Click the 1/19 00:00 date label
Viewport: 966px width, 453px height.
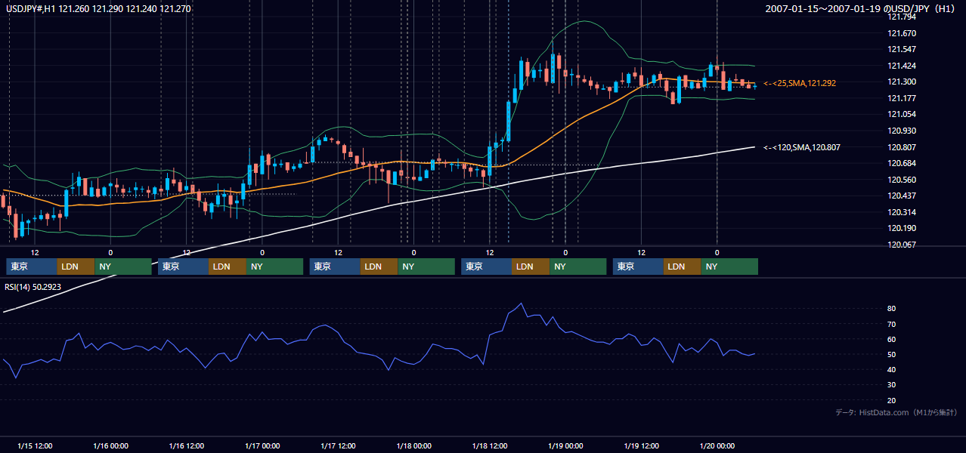[x=565, y=445]
